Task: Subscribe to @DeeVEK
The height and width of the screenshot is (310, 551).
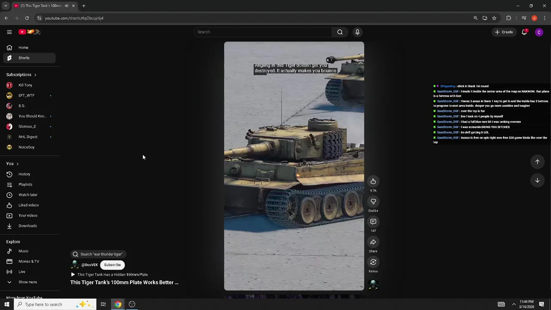Action: [112, 265]
